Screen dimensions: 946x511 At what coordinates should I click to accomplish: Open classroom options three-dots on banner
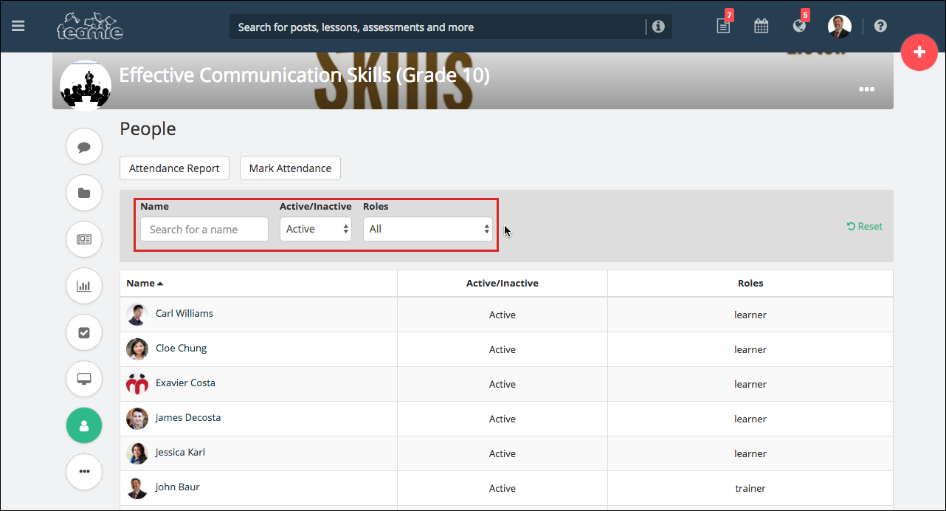point(866,89)
